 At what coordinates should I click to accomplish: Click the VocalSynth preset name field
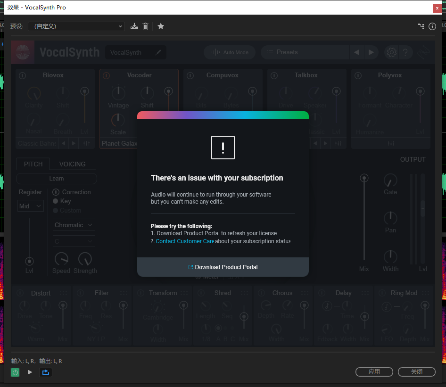(x=136, y=52)
